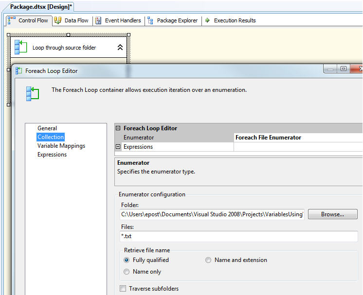Click the Files input field with *.txt

click(238, 237)
